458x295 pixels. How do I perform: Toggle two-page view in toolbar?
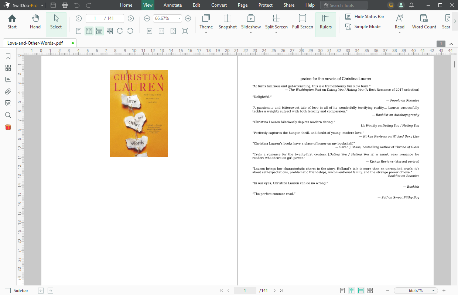pyautogui.click(x=89, y=31)
